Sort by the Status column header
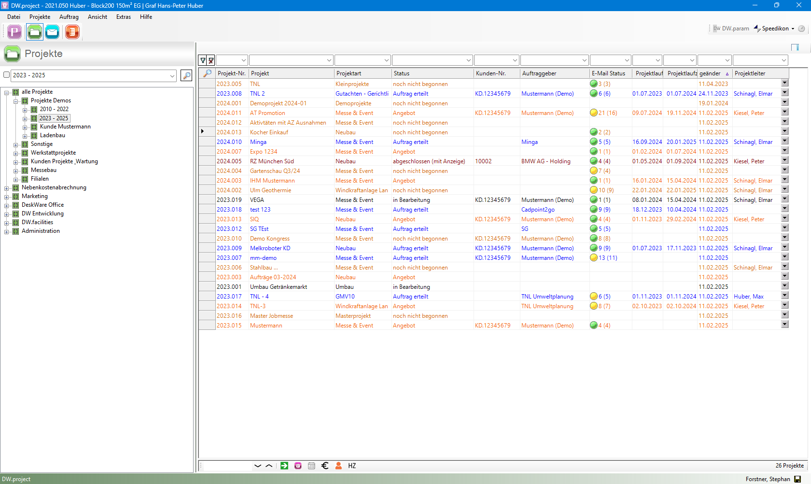811x484 pixels. 433,73
